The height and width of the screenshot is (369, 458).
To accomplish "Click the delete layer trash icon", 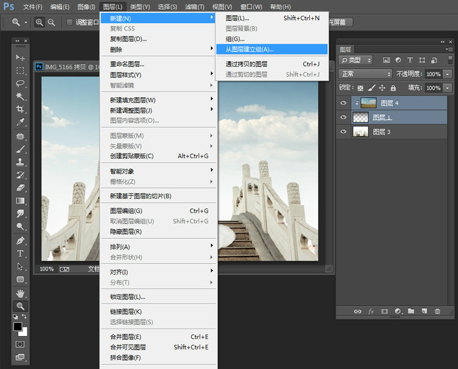I will (437, 311).
